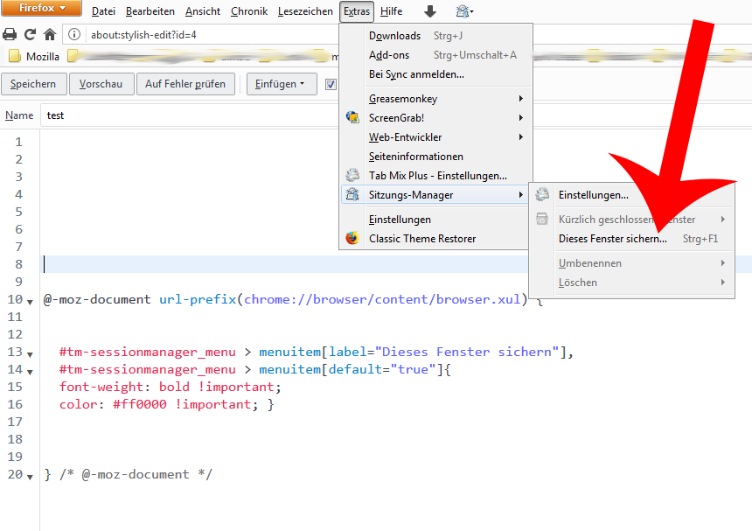Open Tab Mix Plus - Einstellungen
This screenshot has width=752, height=531.
pos(437,176)
